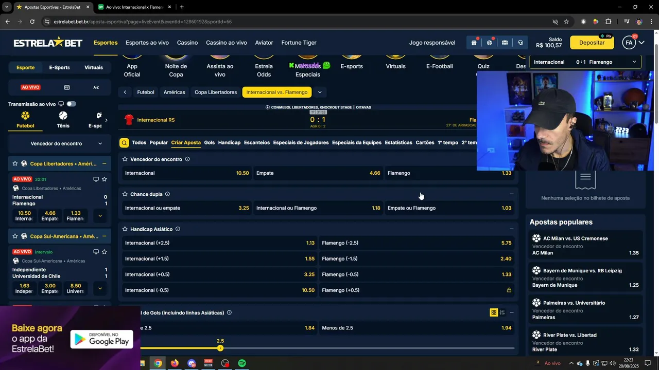Open the Internacional 0:1 Flamengo match selector
This screenshot has width=659, height=370.
point(585,62)
